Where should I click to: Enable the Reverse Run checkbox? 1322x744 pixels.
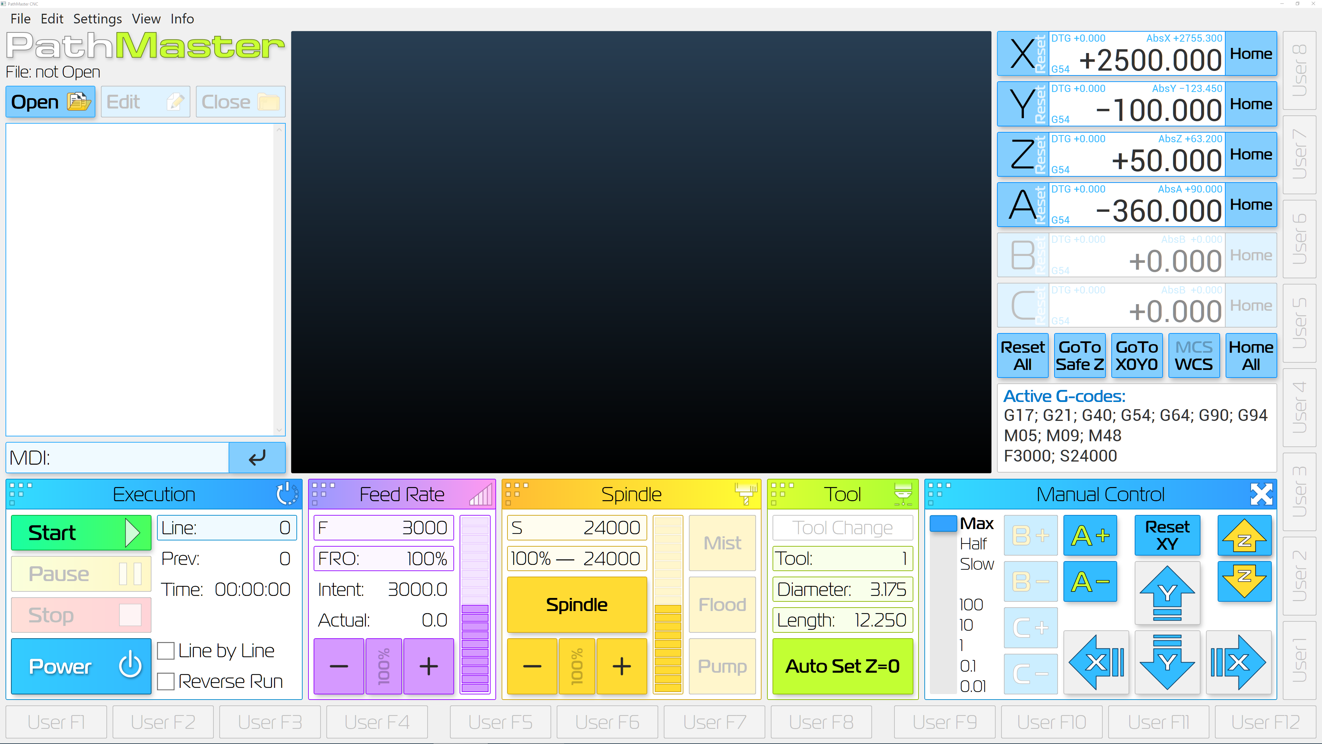click(x=166, y=681)
